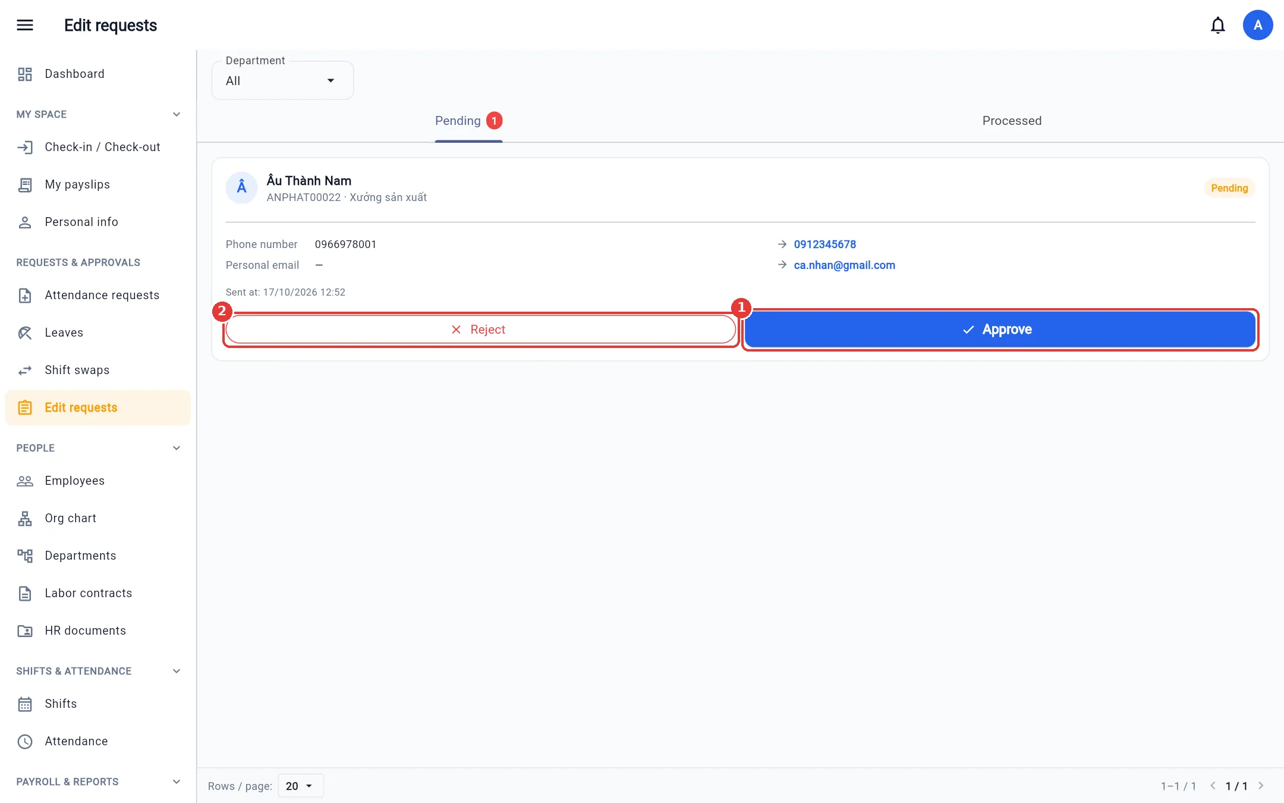Open the user avatar account menu
The height and width of the screenshot is (803, 1284).
pyautogui.click(x=1258, y=25)
